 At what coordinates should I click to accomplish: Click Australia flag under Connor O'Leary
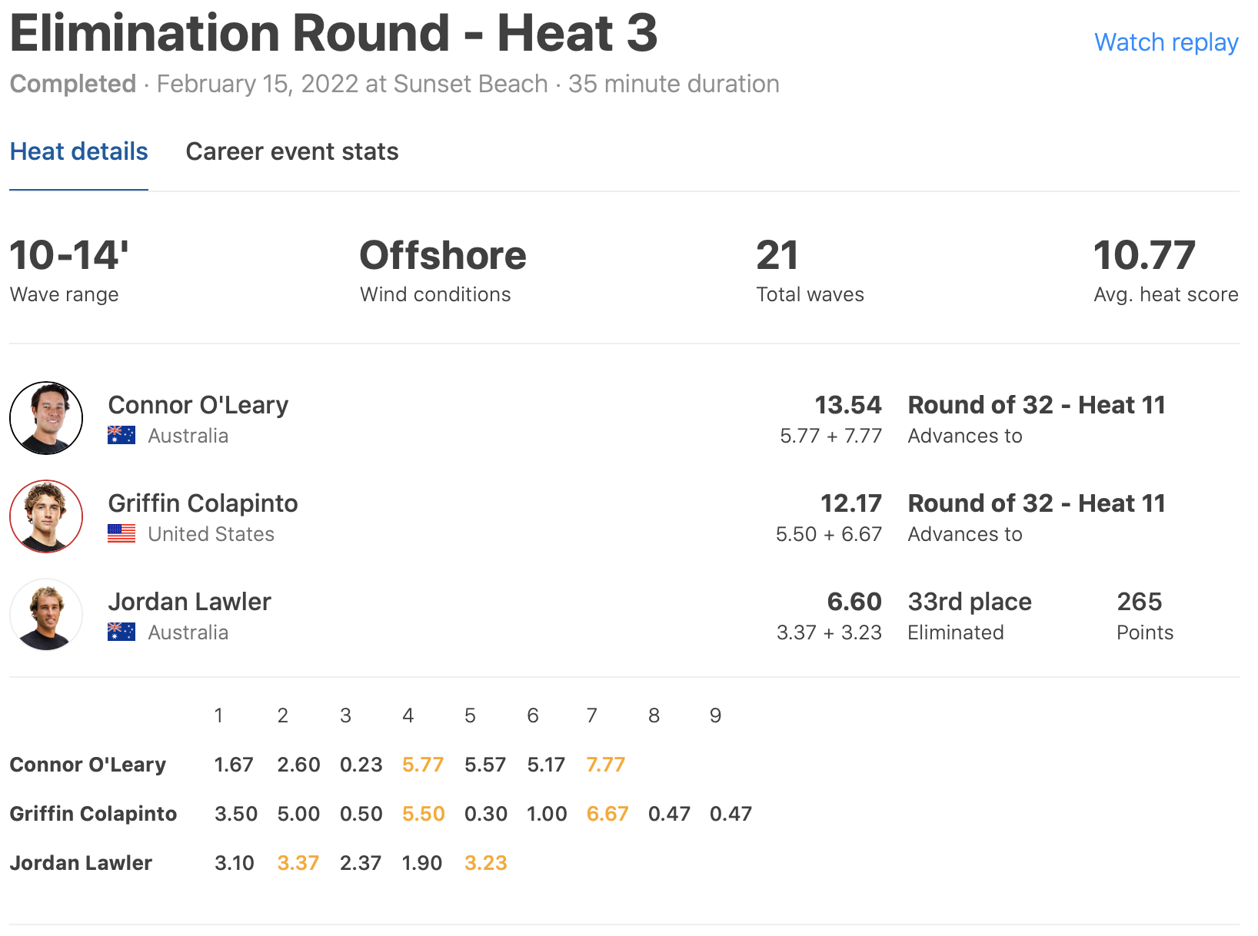121,436
